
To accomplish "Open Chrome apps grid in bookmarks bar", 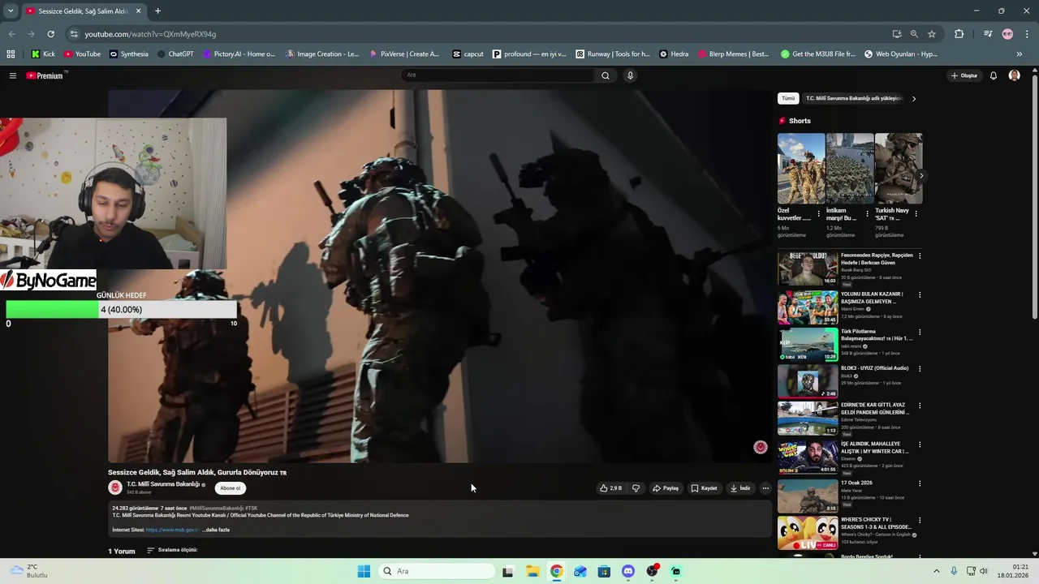I will [11, 54].
